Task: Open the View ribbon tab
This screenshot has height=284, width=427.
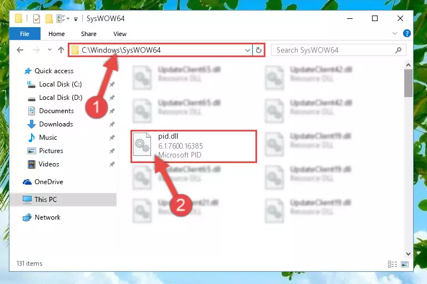Action: (120, 34)
